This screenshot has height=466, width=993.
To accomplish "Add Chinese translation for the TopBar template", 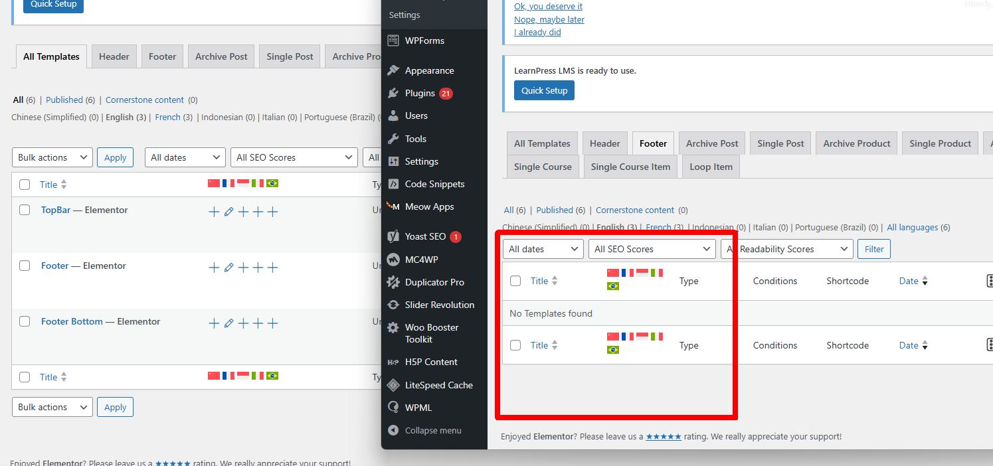I will [x=214, y=212].
